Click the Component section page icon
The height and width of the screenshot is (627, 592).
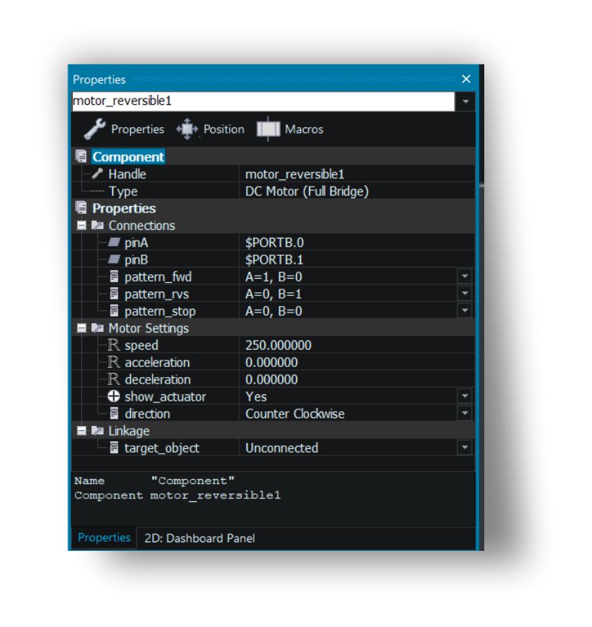point(81,157)
